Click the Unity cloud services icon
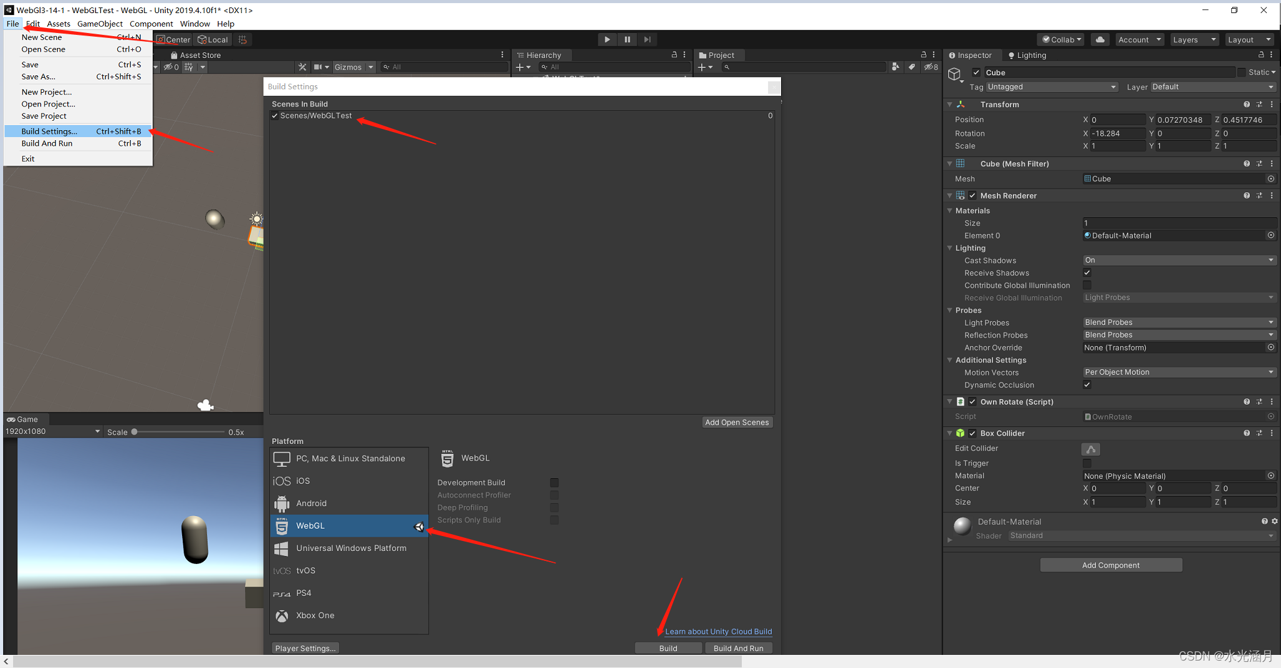Screen dimensions: 1281x668 point(1099,39)
